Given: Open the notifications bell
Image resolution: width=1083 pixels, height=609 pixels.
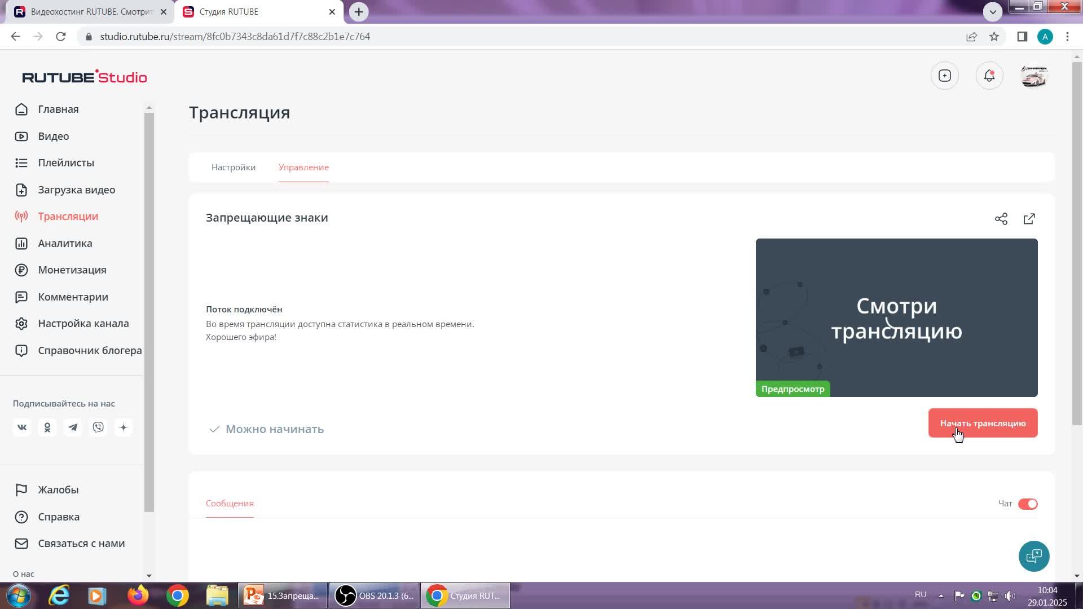Looking at the screenshot, I should (989, 76).
